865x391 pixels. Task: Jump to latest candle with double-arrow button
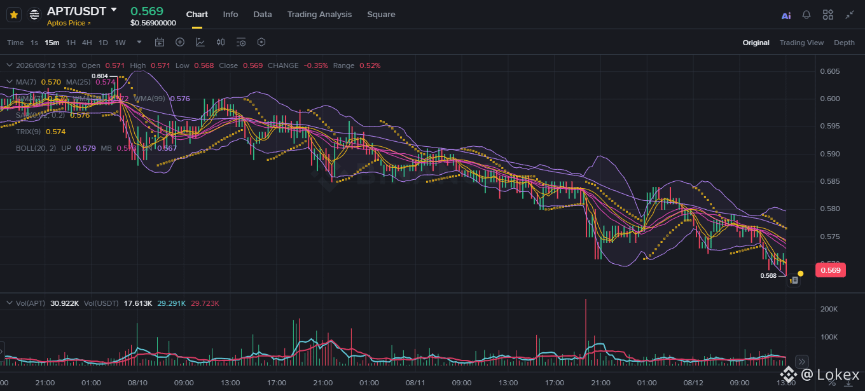click(801, 360)
